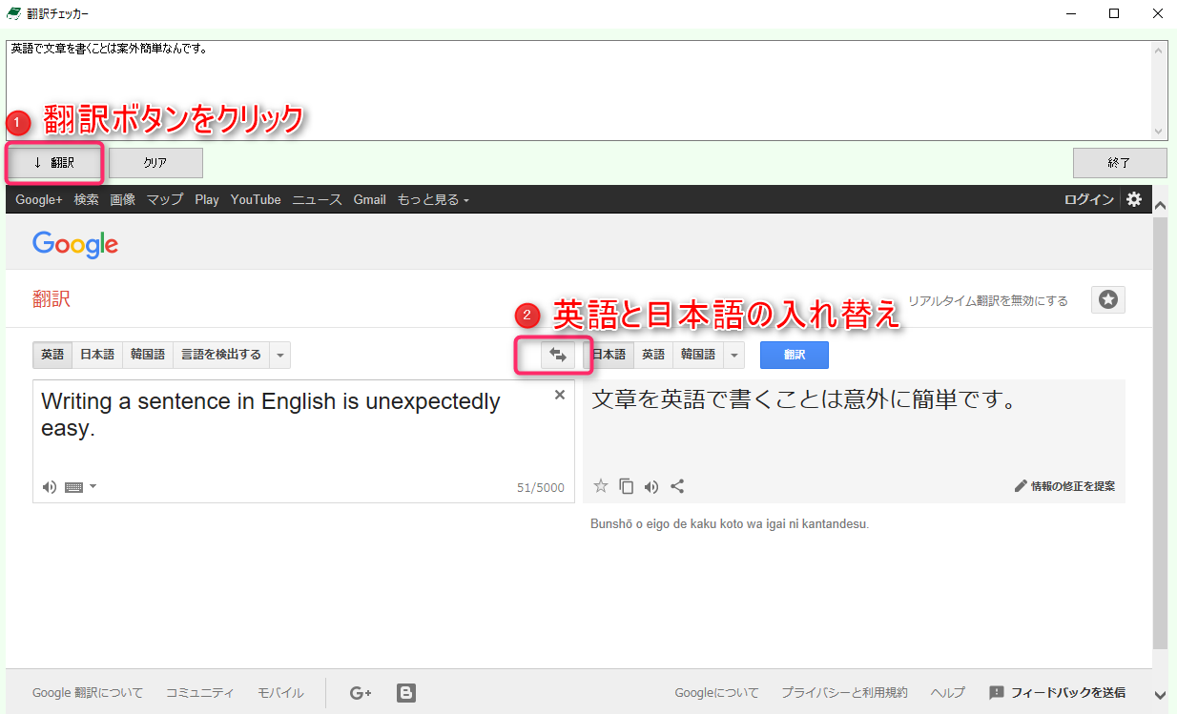
Task: Open ヘルプ footer link
Action: click(947, 693)
